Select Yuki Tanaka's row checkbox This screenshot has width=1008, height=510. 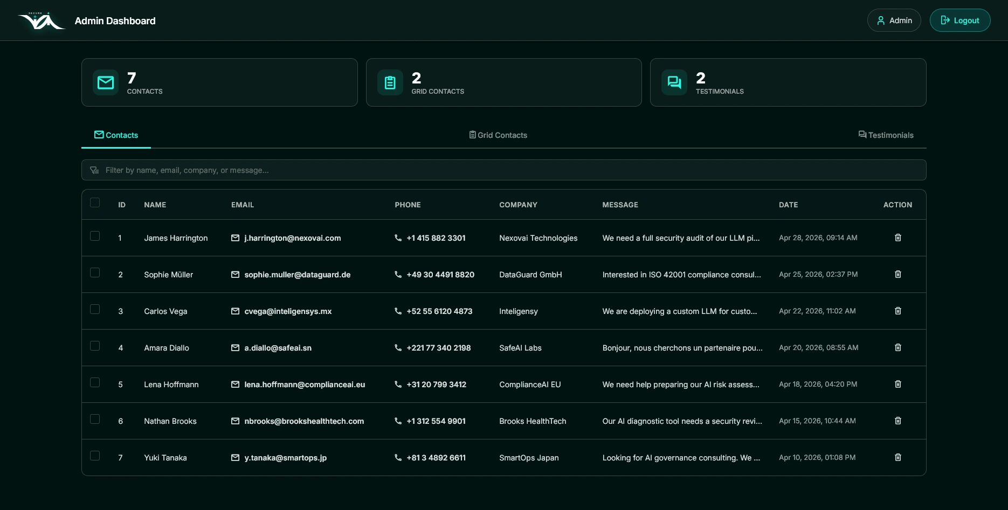click(x=95, y=456)
